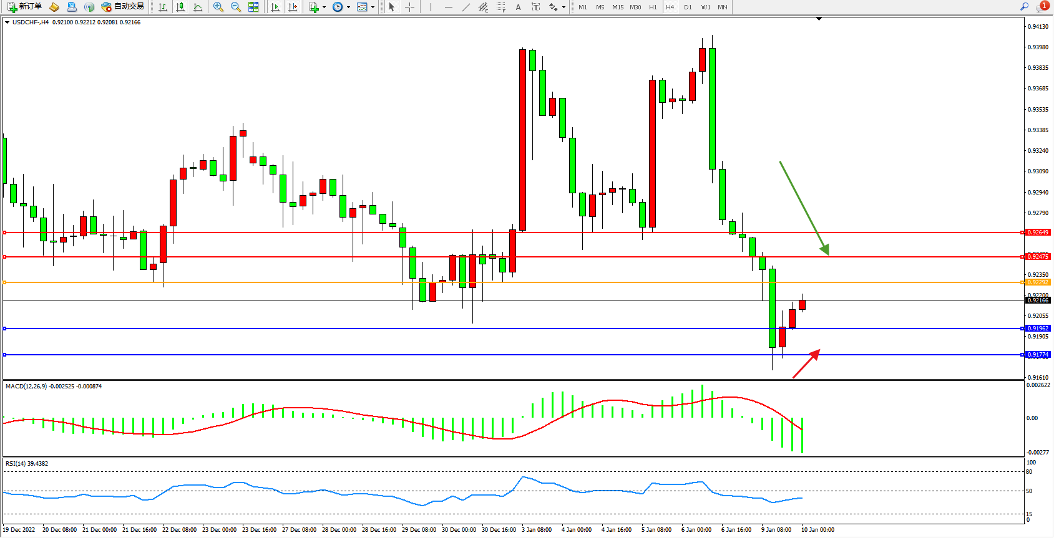Switch chart to candlestick mode
1054x538 pixels.
(x=180, y=7)
